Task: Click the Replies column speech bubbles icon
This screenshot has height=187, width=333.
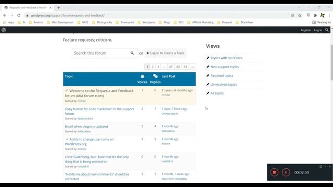Action: pos(155,76)
